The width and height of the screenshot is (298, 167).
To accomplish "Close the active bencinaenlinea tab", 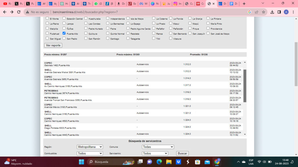I will pyautogui.click(x=214, y=3).
